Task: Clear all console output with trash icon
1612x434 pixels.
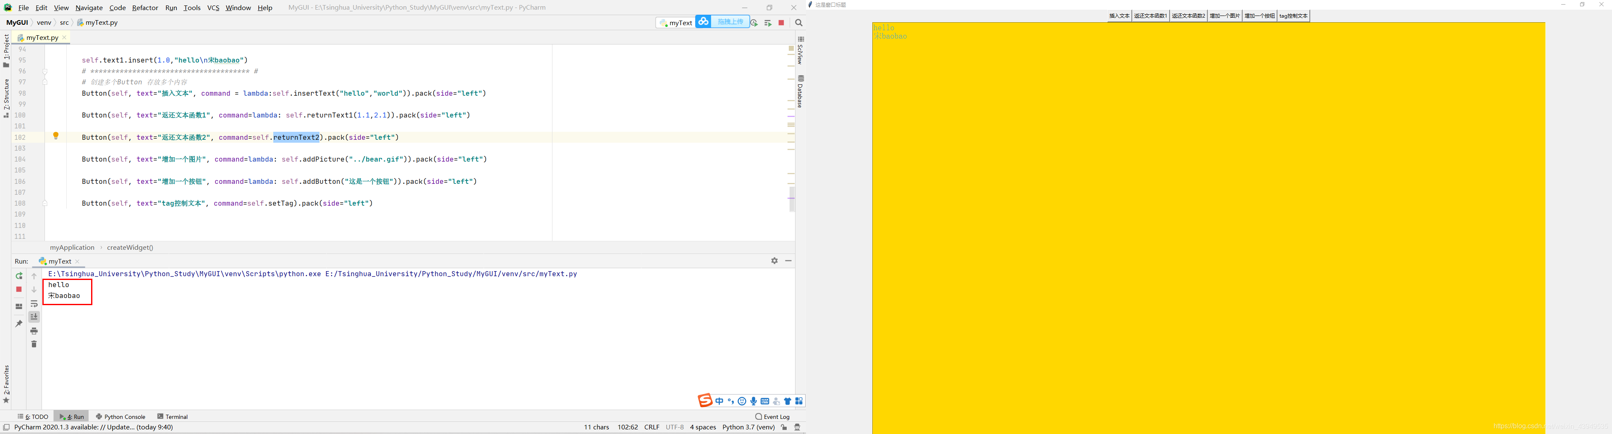Action: pyautogui.click(x=34, y=345)
